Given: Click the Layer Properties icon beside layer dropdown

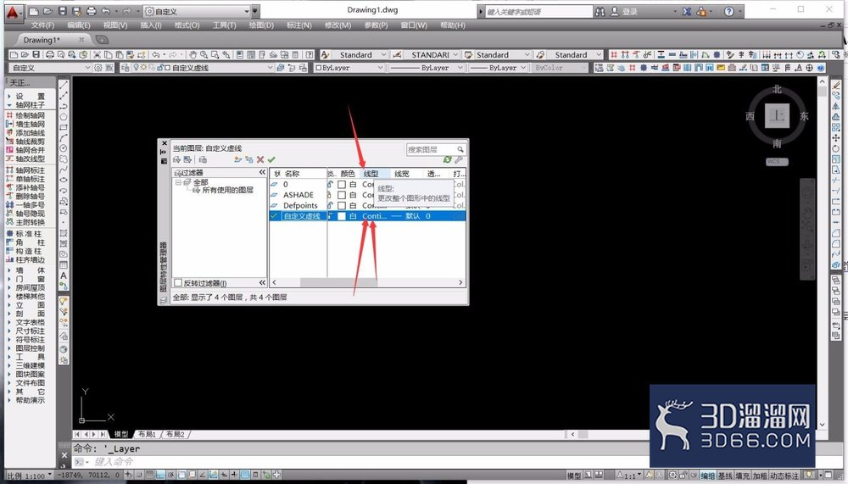Looking at the screenshot, I should [x=125, y=68].
